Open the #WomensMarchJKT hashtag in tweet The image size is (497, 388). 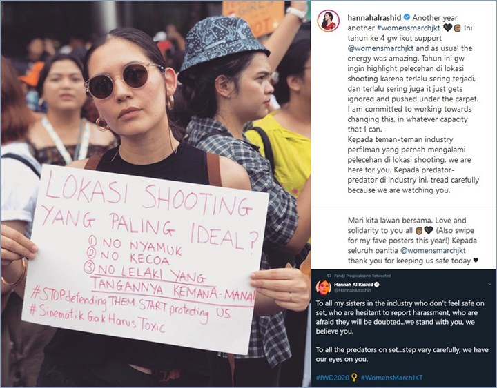point(392,378)
